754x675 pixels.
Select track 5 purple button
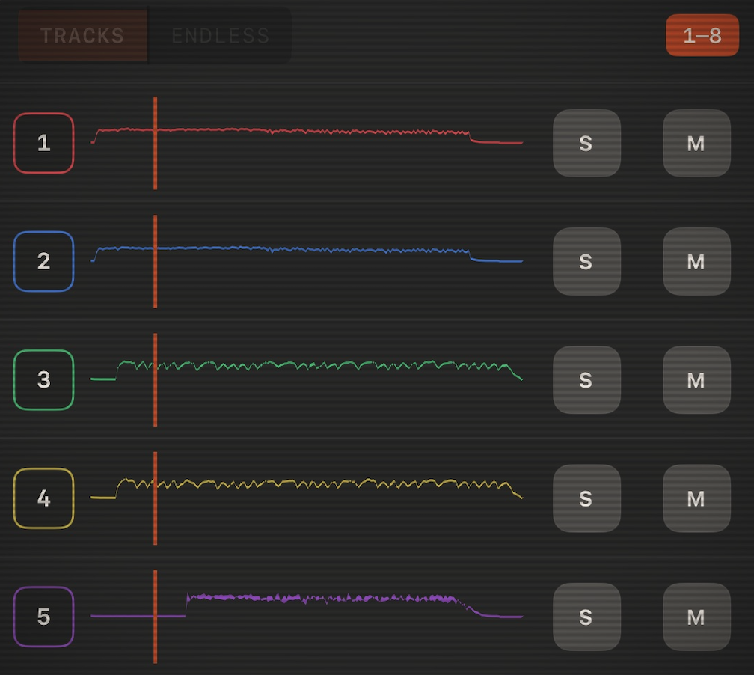[x=43, y=617]
